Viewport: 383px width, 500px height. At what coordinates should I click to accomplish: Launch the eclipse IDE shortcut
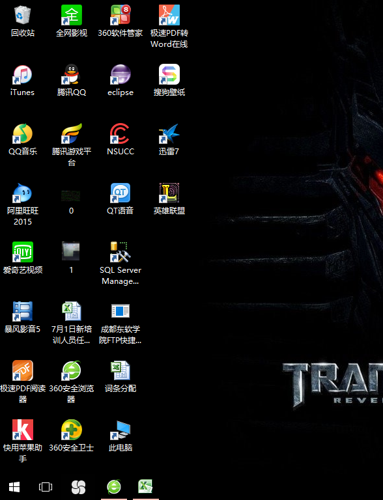click(x=121, y=74)
